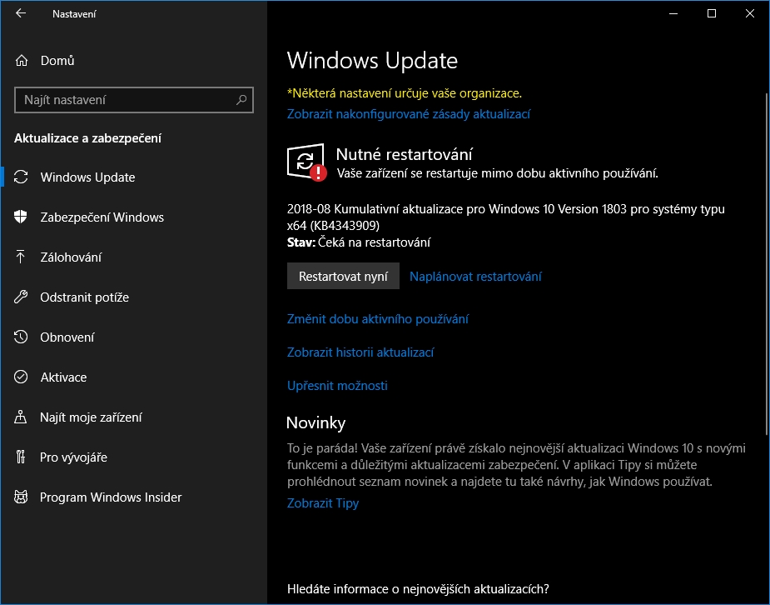Open Zobrazit nakonfigurované zásady aktualizací link
Screen dimensions: 770x605
point(409,114)
